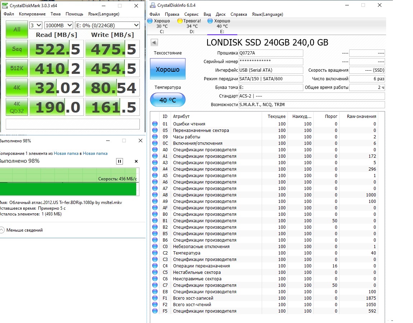The height and width of the screenshot is (323, 413).
Task: Select drive C: health status icon
Action: tap(150, 21)
